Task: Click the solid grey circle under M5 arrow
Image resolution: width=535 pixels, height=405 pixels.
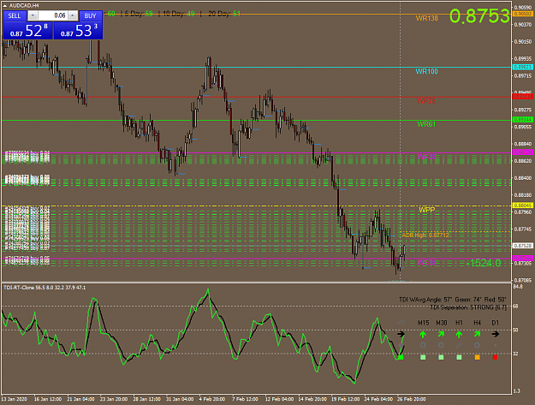Action: 401,345
